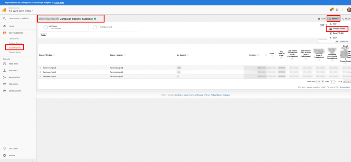Click the green verified shield icon
The image size is (351, 162).
click(95, 19)
